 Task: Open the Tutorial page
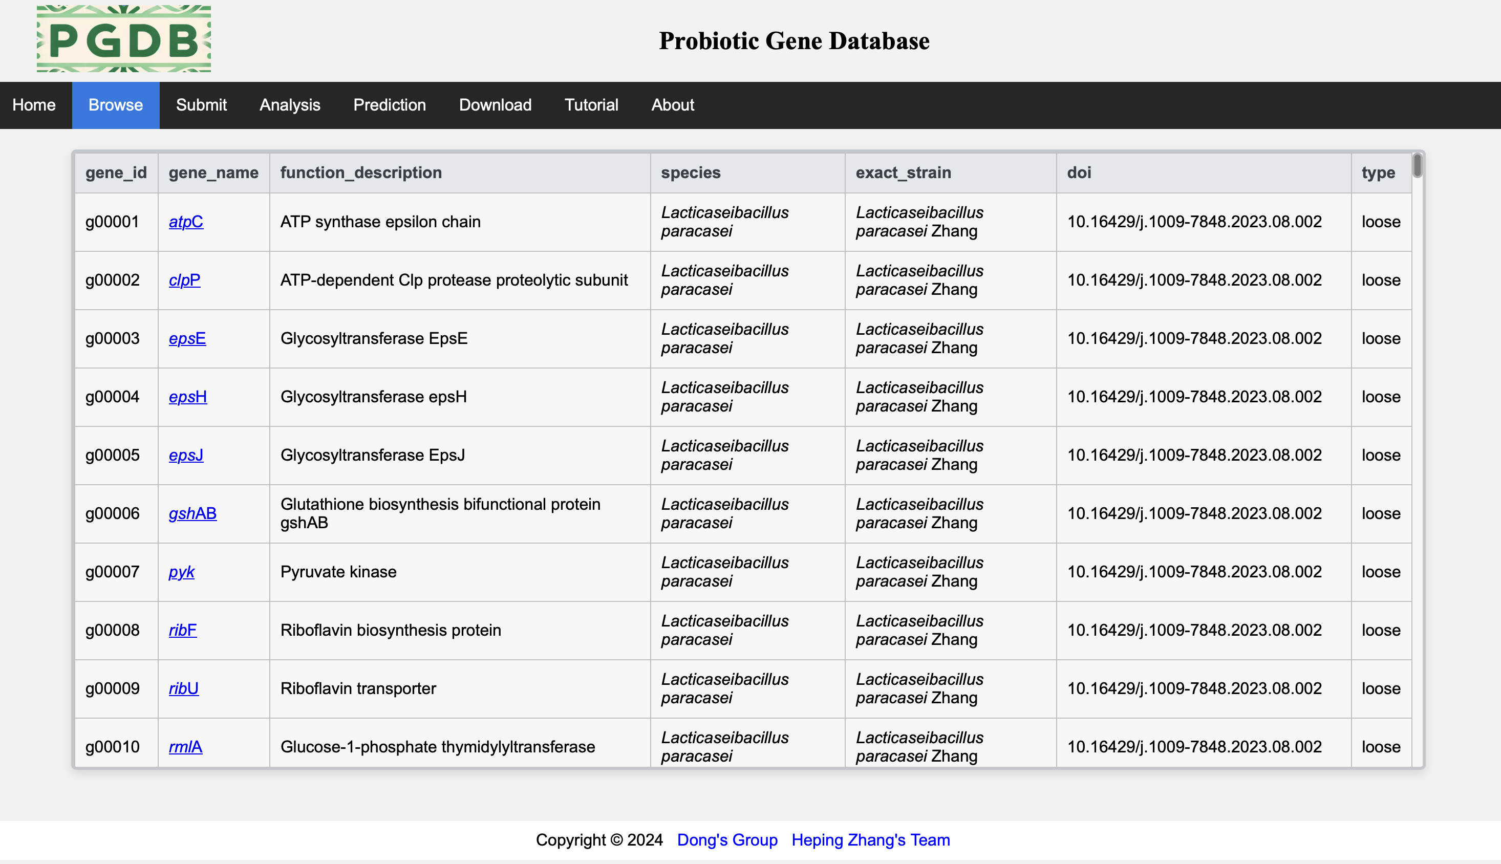coord(591,105)
